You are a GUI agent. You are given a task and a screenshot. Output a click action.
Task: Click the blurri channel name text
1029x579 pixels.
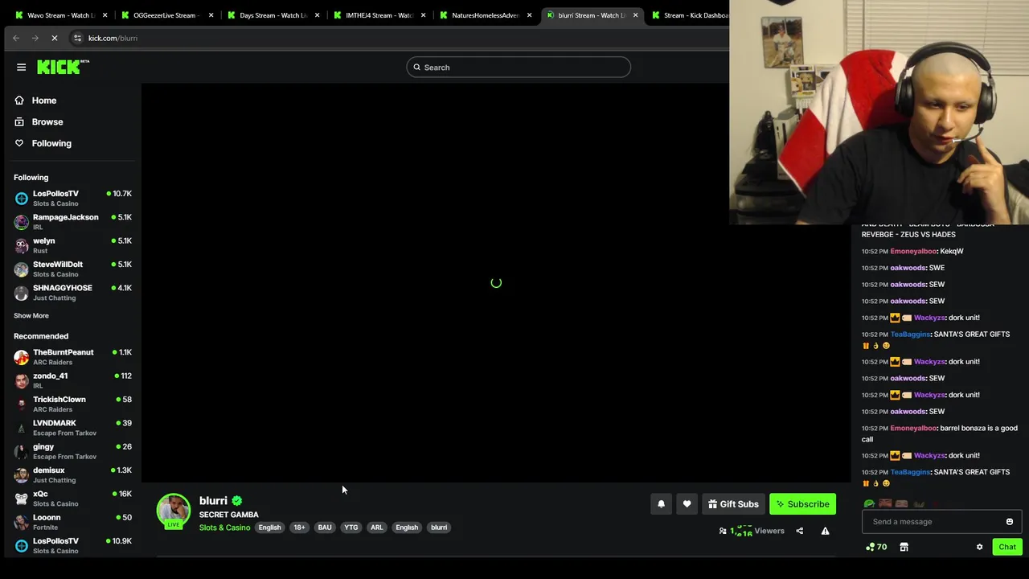pos(213,501)
